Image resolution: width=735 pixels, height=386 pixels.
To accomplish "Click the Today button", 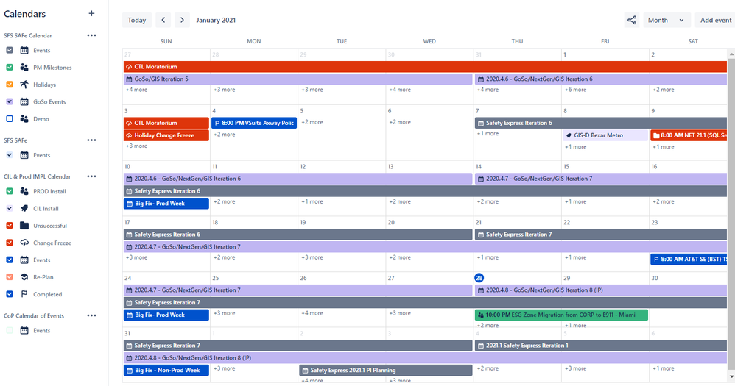I will [137, 21].
